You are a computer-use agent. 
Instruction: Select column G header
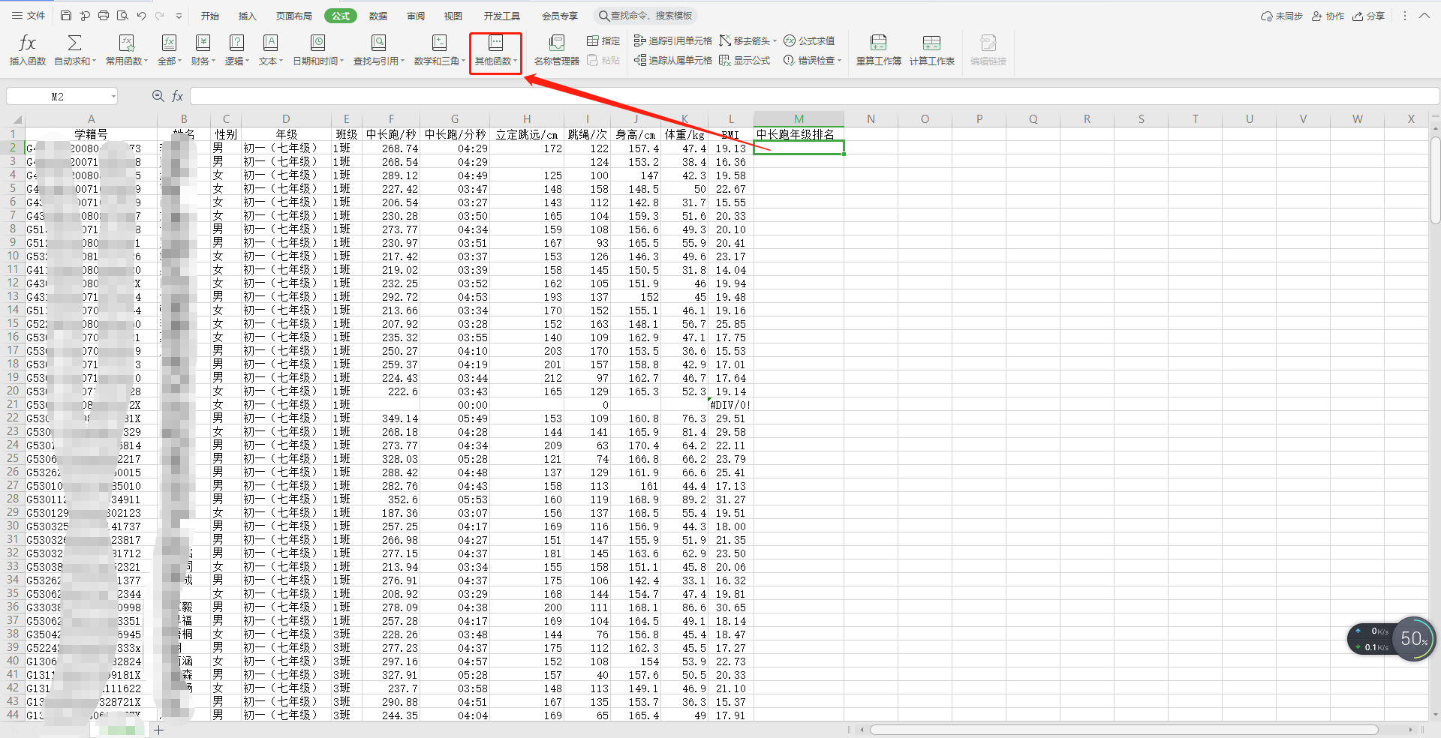coord(455,118)
